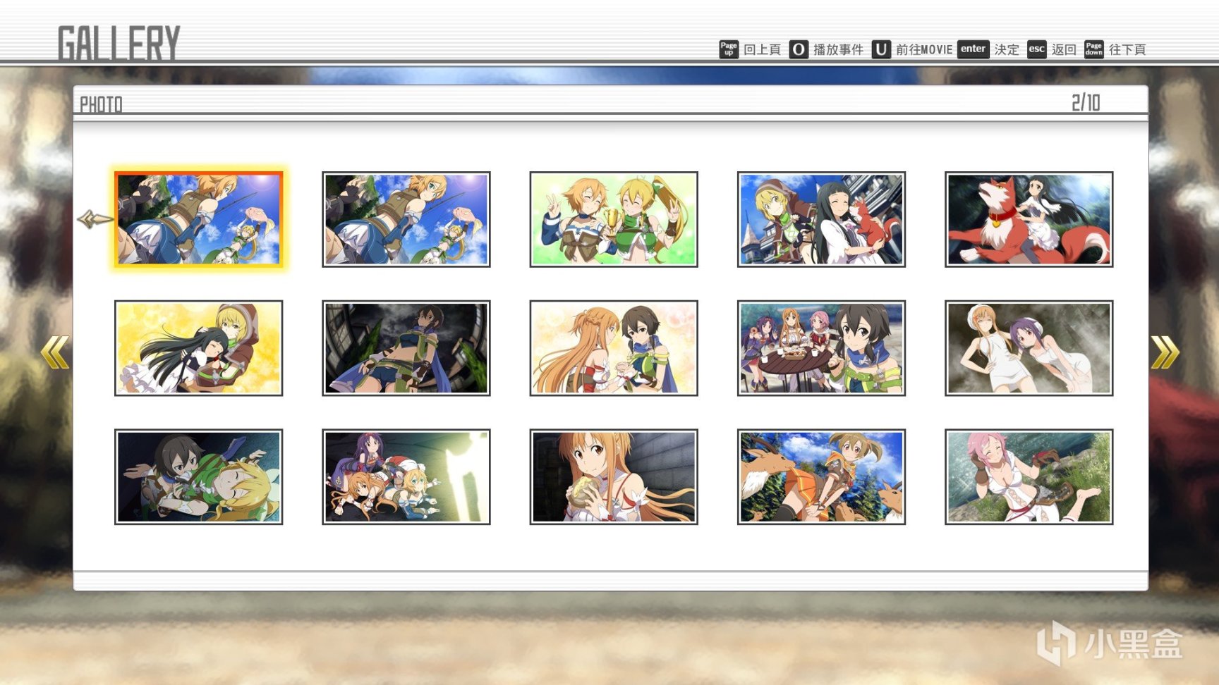This screenshot has width=1219, height=685.
Task: Open photo of Asuna eating bread
Action: click(614, 477)
